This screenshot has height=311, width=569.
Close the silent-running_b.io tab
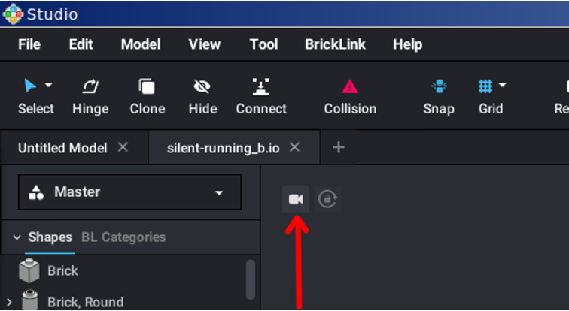click(294, 147)
